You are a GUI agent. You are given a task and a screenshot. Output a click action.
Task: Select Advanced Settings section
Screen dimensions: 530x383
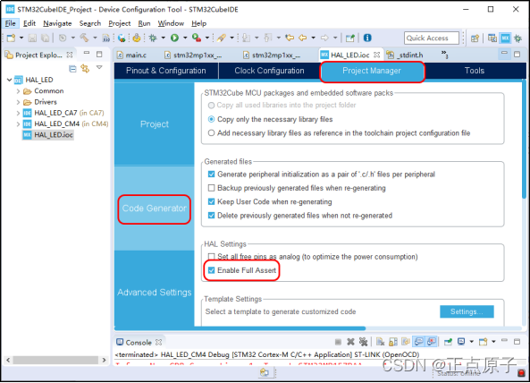point(155,292)
